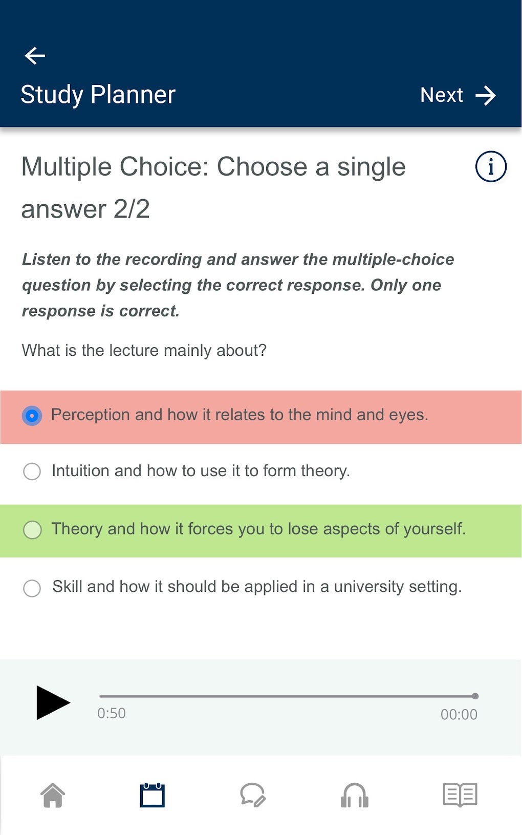Tap answer text about university setting
This screenshot has height=835, width=522.
pyautogui.click(x=257, y=587)
